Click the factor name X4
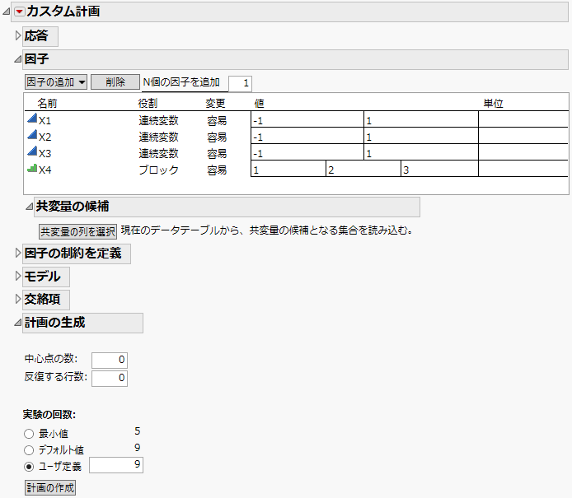Image resolution: width=572 pixels, height=498 pixels. point(45,170)
